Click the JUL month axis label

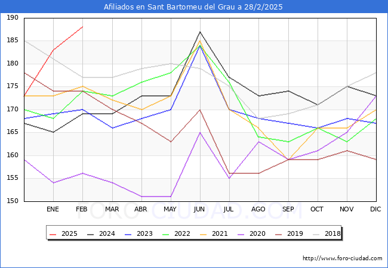(x=228, y=209)
